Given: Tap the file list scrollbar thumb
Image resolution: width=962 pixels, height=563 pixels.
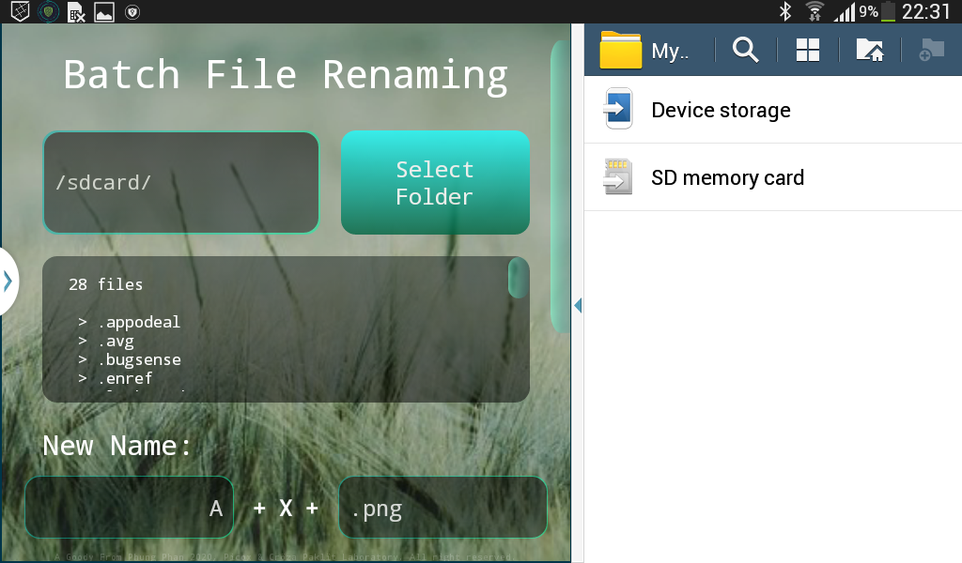Looking at the screenshot, I should pyautogui.click(x=518, y=278).
